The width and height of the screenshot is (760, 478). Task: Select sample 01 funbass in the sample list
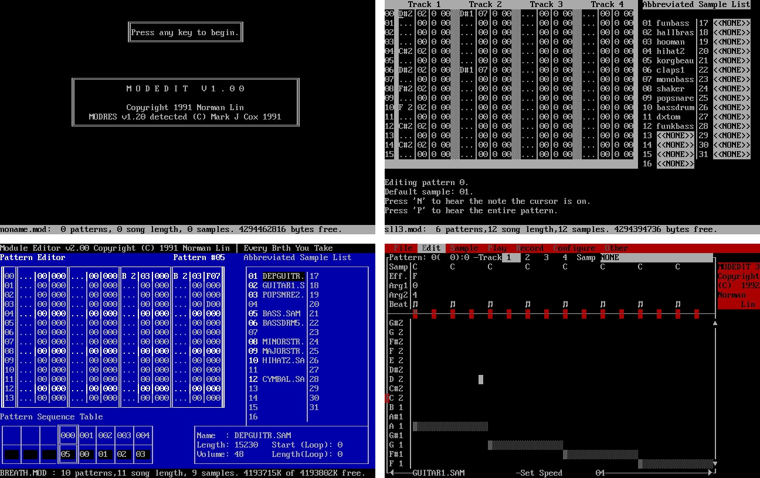(666, 23)
